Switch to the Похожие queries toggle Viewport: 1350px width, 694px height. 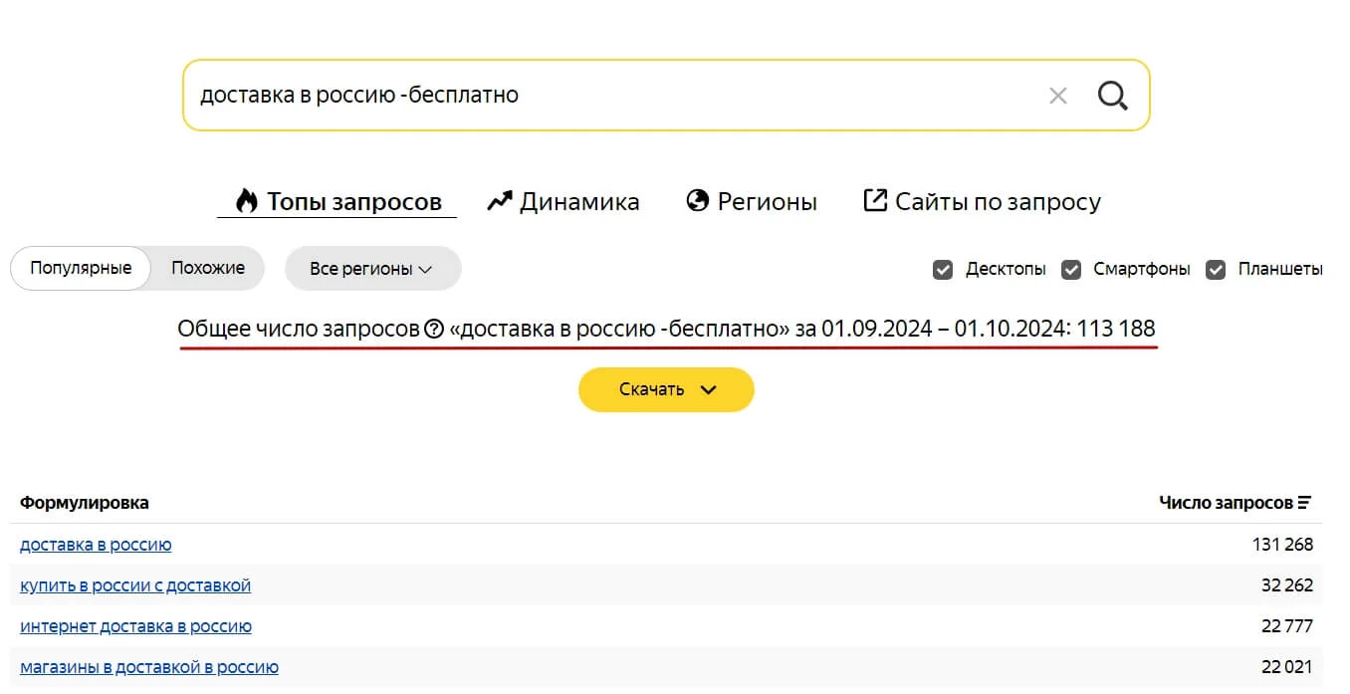pyautogui.click(x=208, y=268)
